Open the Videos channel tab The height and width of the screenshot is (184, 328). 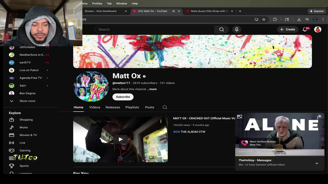95,107
